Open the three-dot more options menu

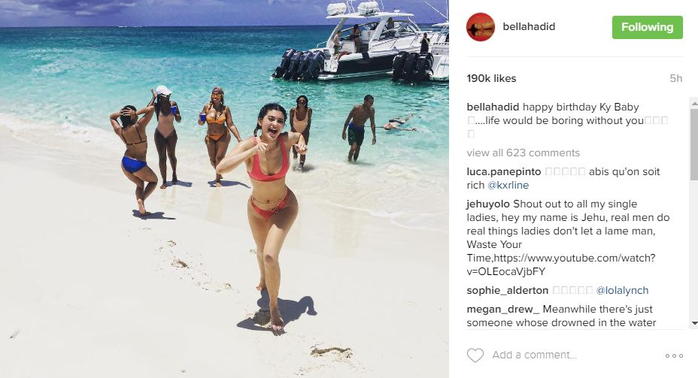[674, 355]
